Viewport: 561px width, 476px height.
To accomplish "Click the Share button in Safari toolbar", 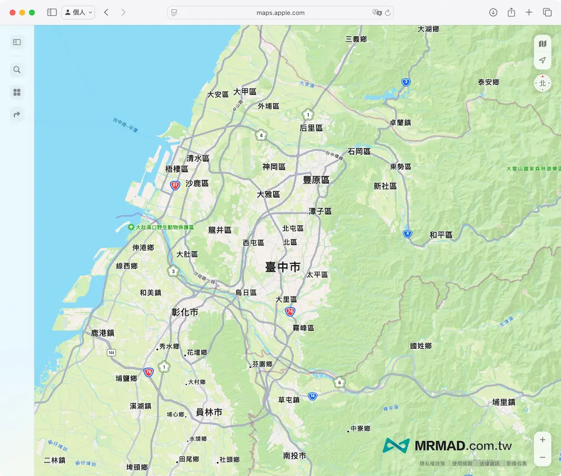I will [511, 12].
